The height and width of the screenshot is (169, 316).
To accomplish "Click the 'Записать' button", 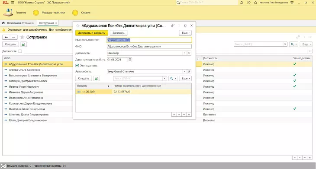I will tap(119, 33).
